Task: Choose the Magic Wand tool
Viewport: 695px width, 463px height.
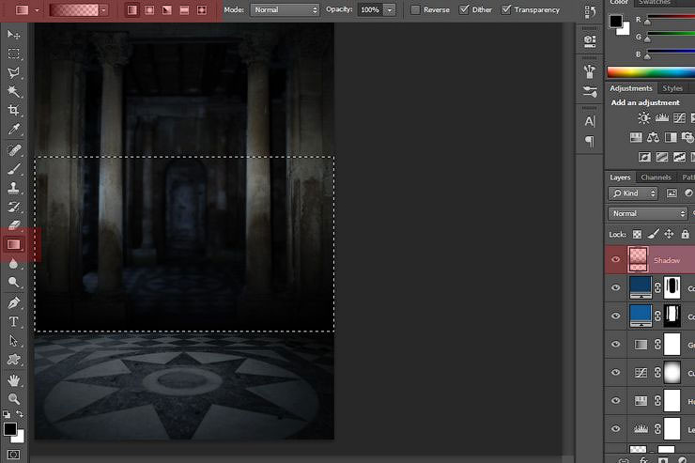Action: 14,91
